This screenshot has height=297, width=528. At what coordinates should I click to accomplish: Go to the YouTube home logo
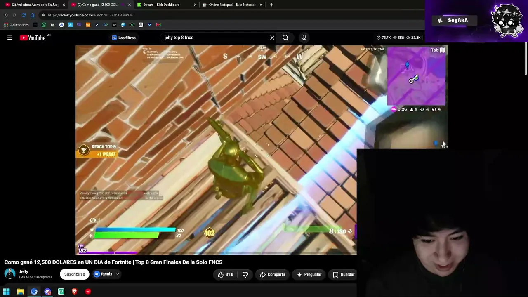(33, 38)
